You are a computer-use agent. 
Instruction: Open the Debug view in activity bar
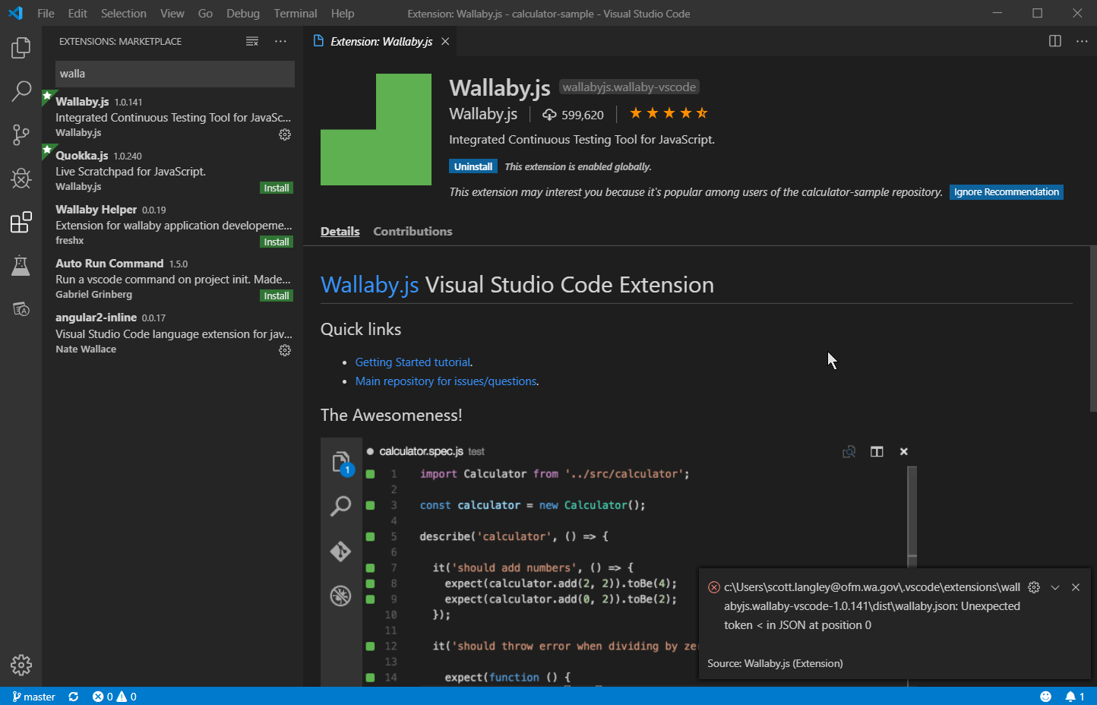[21, 179]
